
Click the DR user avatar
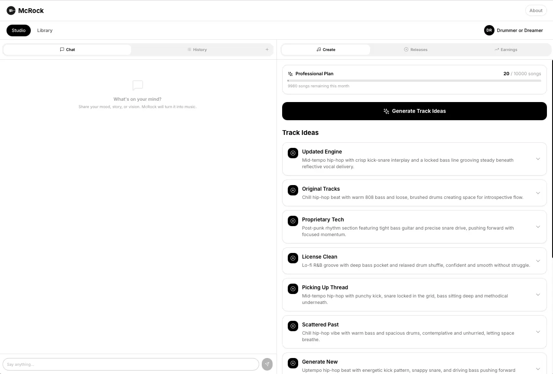pyautogui.click(x=489, y=30)
